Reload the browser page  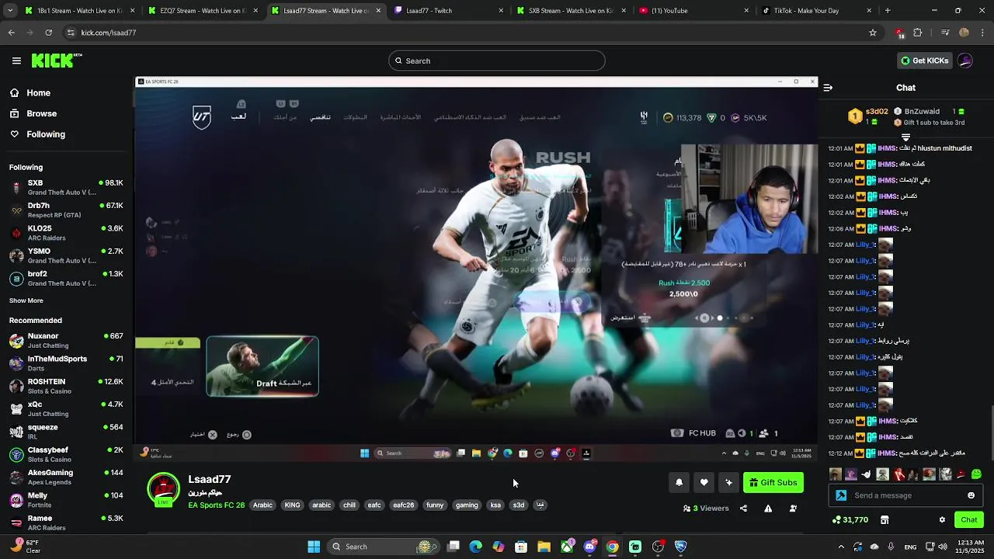pos(48,33)
